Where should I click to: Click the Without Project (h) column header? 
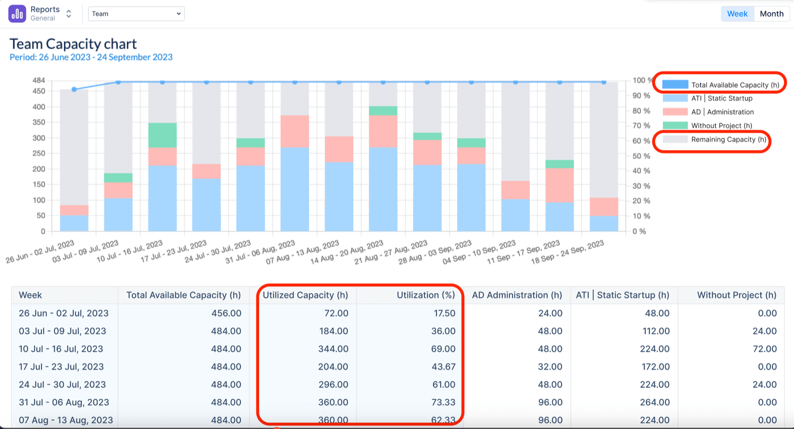click(x=737, y=295)
